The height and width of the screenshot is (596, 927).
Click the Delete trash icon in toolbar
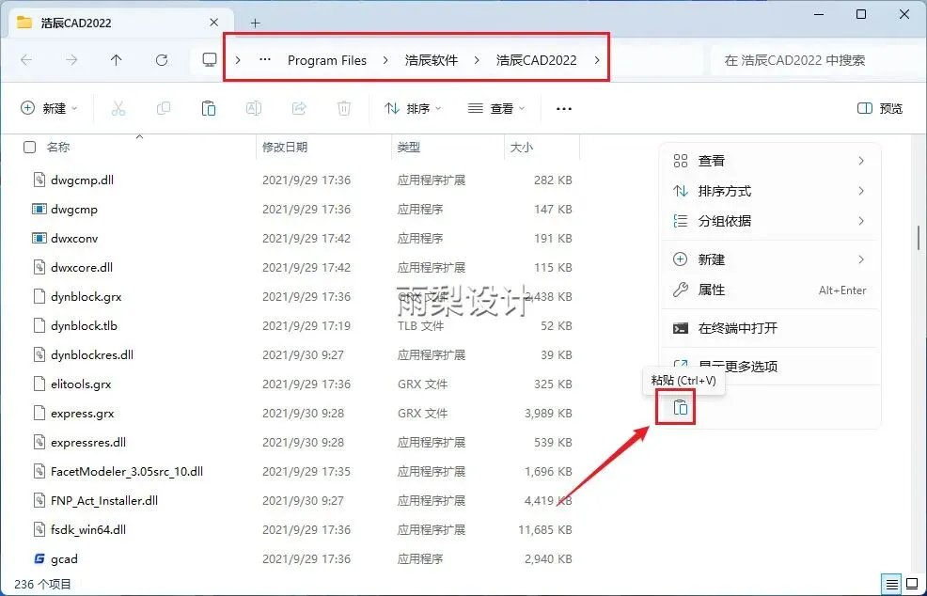(344, 108)
